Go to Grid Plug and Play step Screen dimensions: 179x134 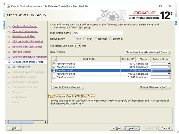coord(23,36)
